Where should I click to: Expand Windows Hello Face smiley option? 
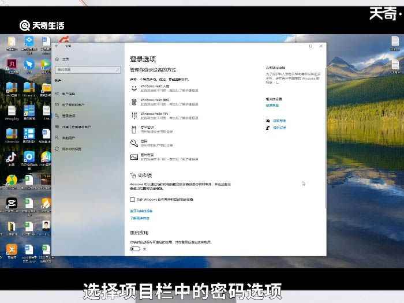tap(165, 88)
